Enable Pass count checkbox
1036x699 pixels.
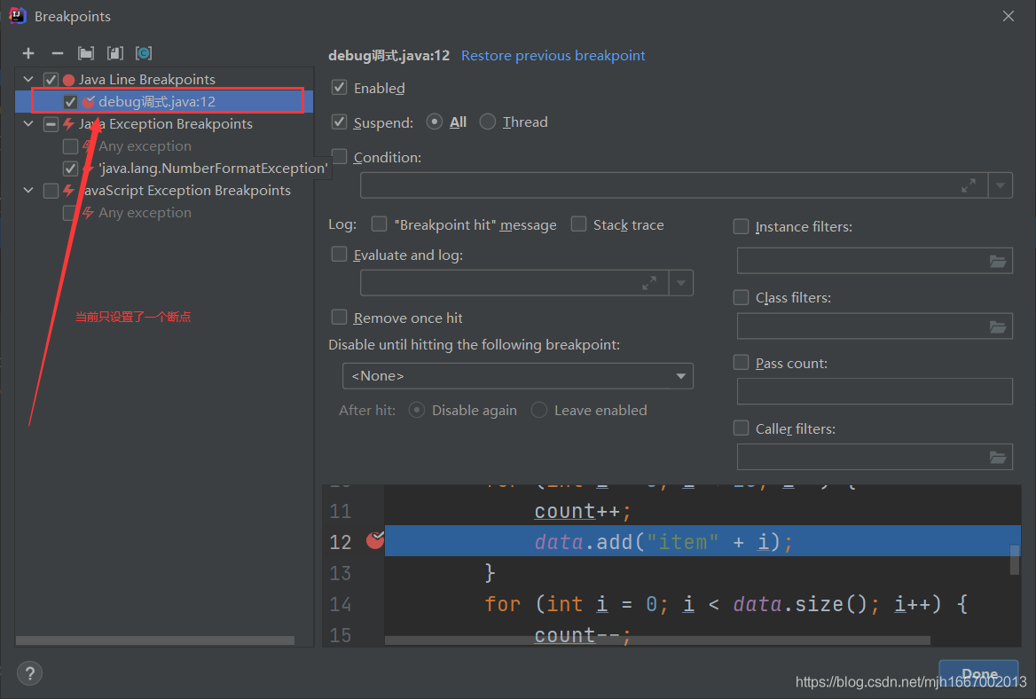coord(742,363)
